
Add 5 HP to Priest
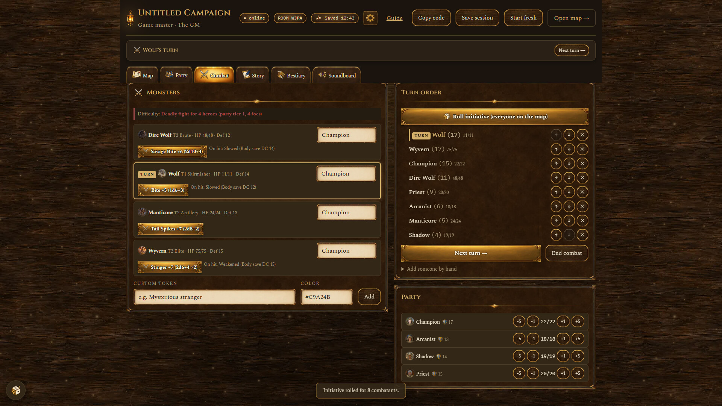(578, 373)
